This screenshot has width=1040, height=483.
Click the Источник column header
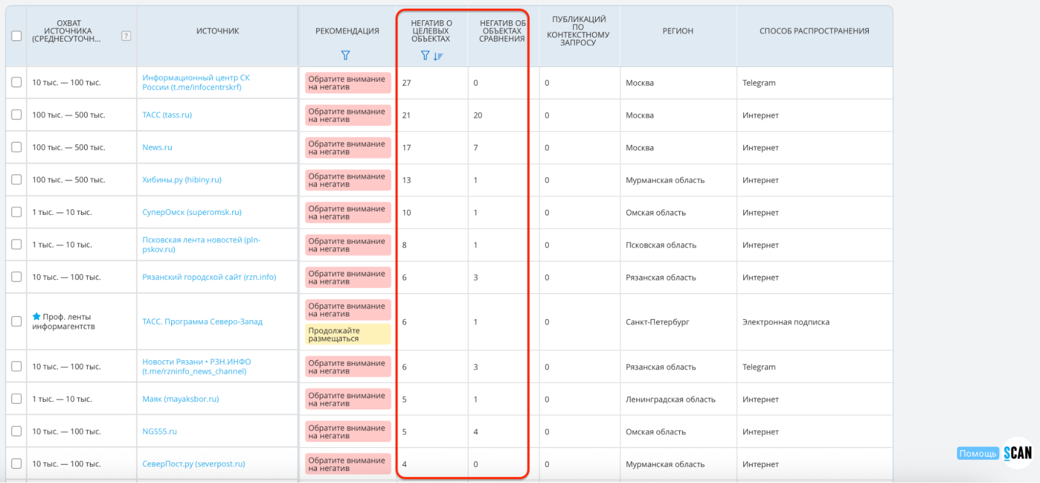[217, 31]
